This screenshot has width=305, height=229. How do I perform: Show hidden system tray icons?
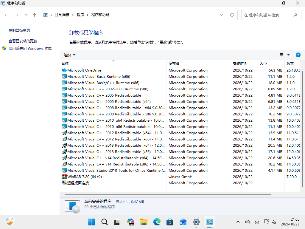pos(238,222)
